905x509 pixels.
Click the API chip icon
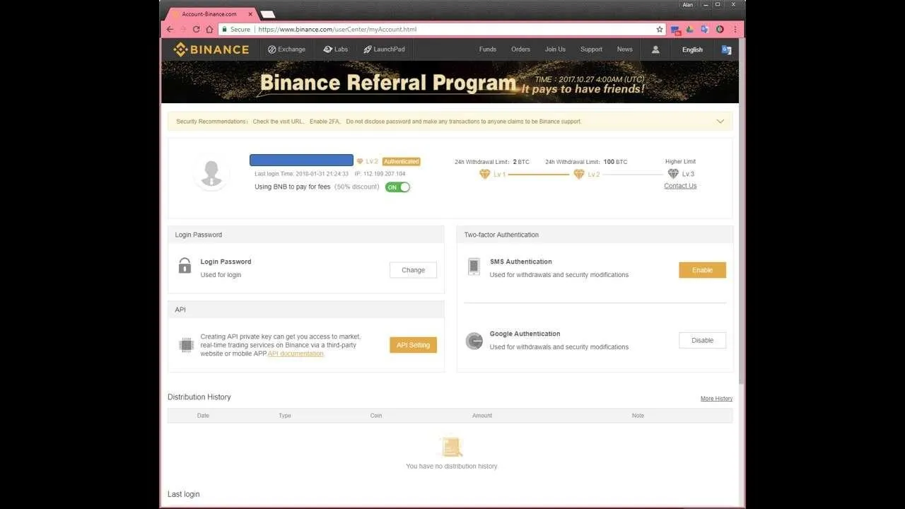186,345
